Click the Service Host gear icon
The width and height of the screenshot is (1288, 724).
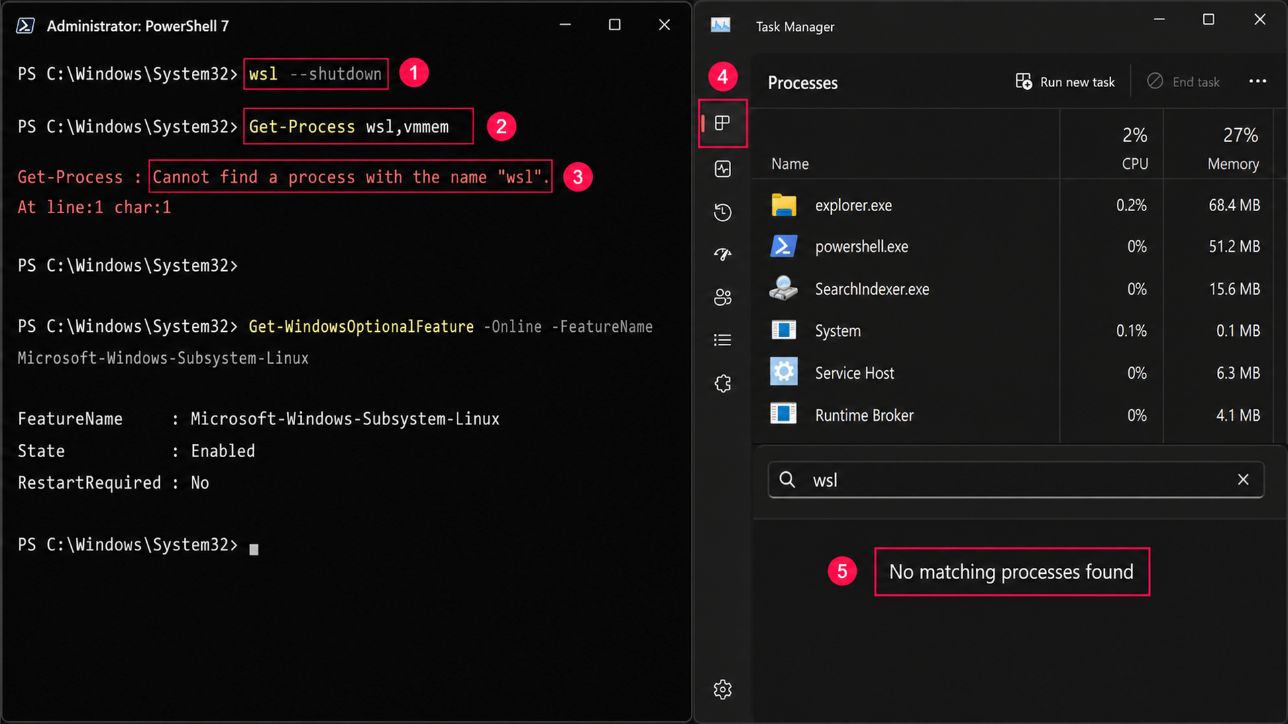784,372
